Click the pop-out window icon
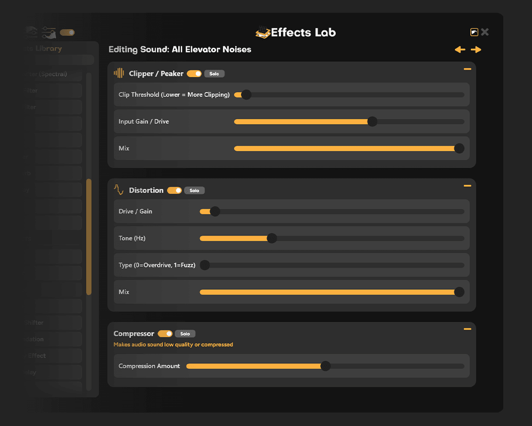 pyautogui.click(x=474, y=32)
